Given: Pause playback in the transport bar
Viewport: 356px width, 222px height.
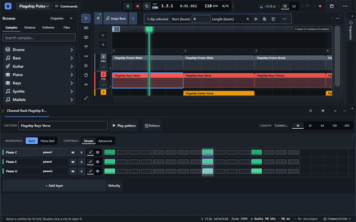Looking at the screenshot, I should [x=128, y=6].
